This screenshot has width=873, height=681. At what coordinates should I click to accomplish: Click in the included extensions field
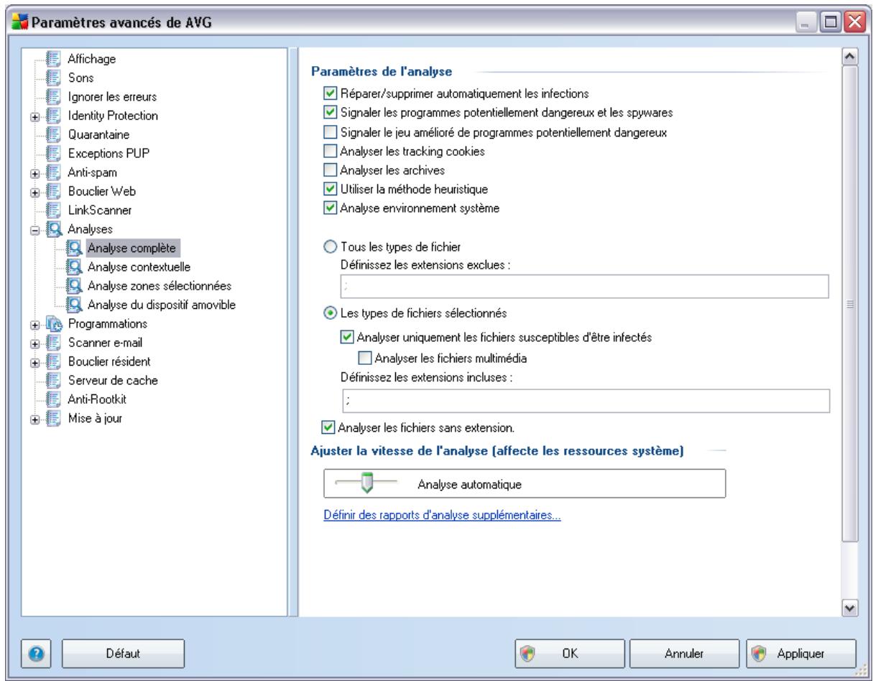coord(585,399)
